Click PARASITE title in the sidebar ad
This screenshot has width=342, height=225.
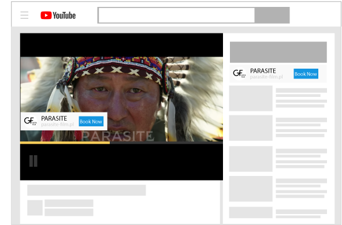pyautogui.click(x=263, y=71)
